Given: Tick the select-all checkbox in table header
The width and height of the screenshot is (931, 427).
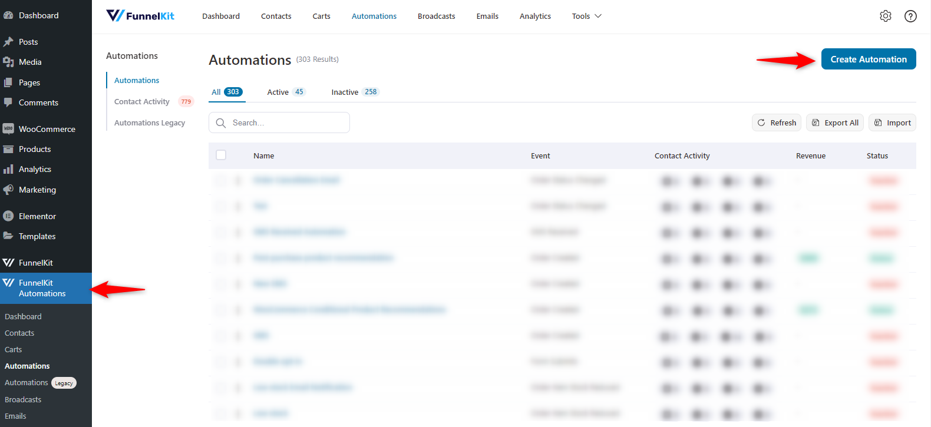Looking at the screenshot, I should [221, 155].
